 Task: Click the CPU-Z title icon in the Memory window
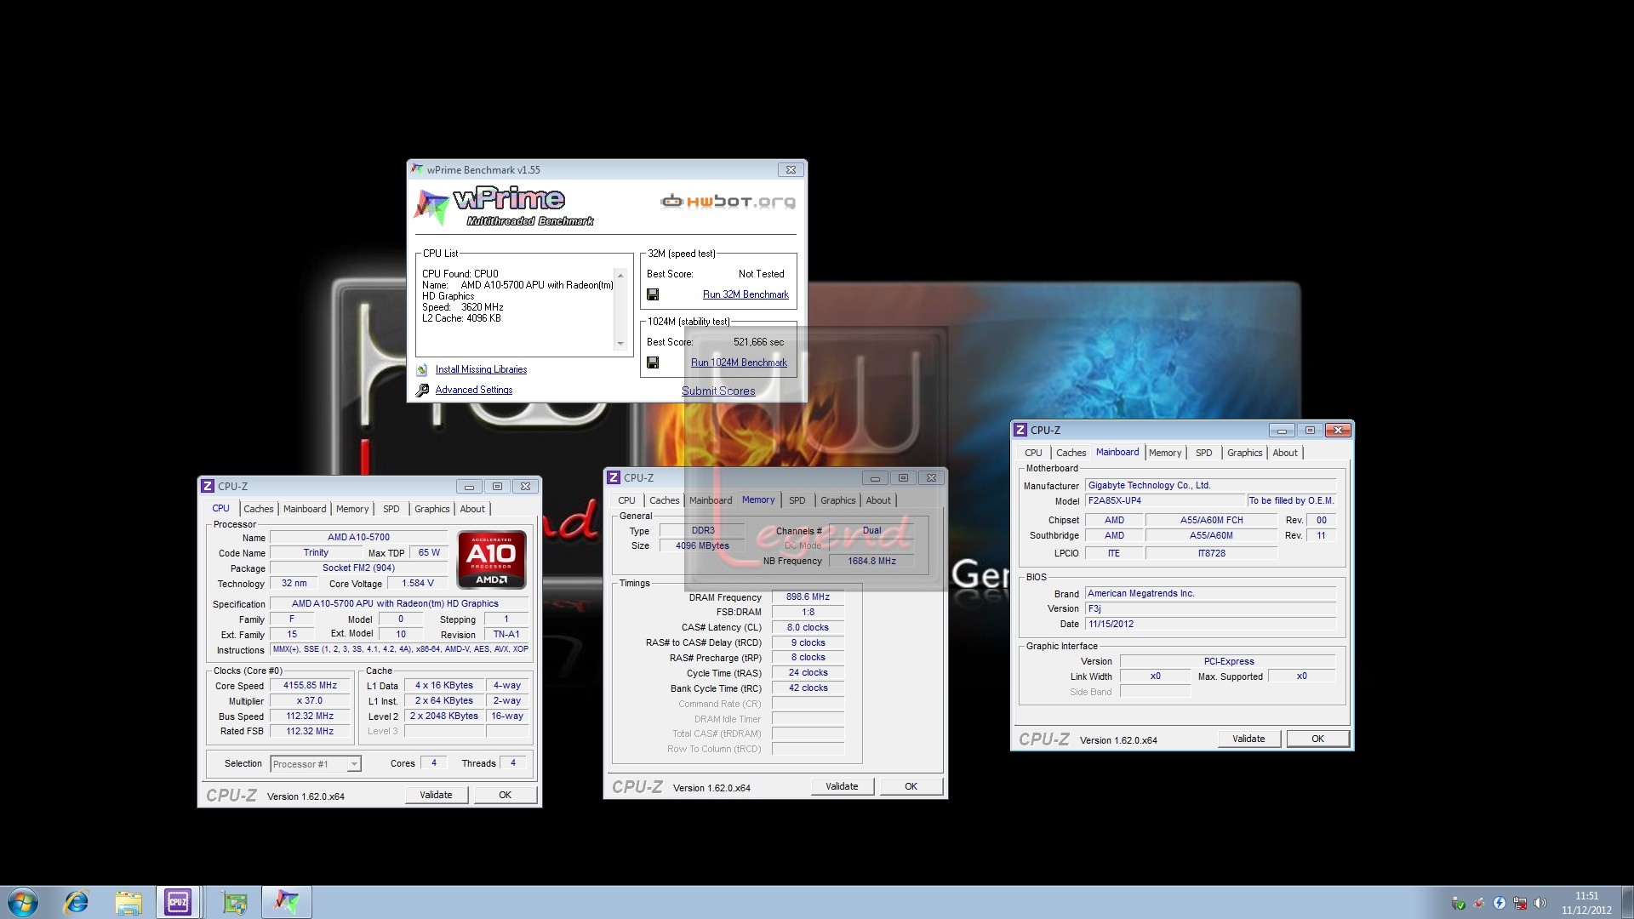click(614, 477)
